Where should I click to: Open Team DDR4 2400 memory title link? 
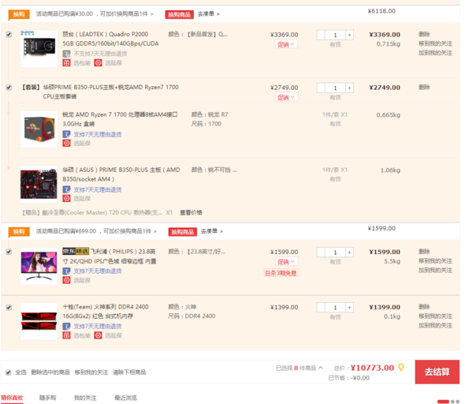point(106,312)
